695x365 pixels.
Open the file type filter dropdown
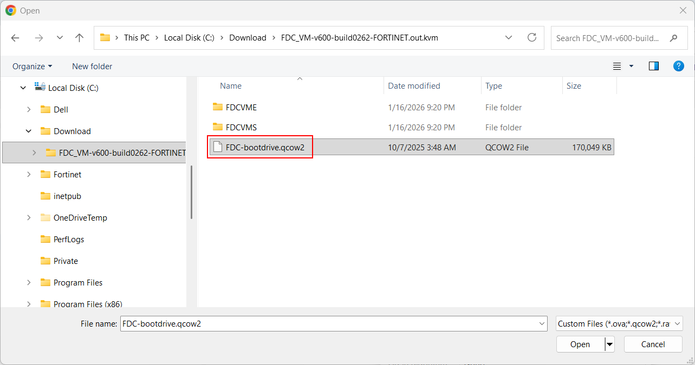click(x=619, y=323)
